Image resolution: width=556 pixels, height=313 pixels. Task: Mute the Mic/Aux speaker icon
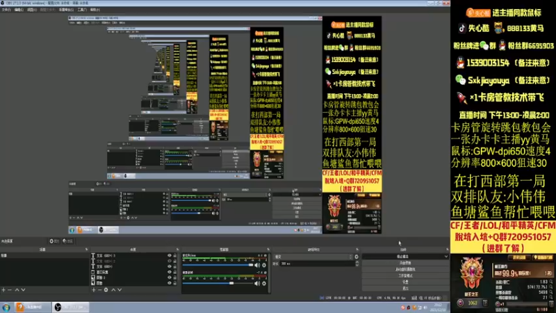coord(257,265)
